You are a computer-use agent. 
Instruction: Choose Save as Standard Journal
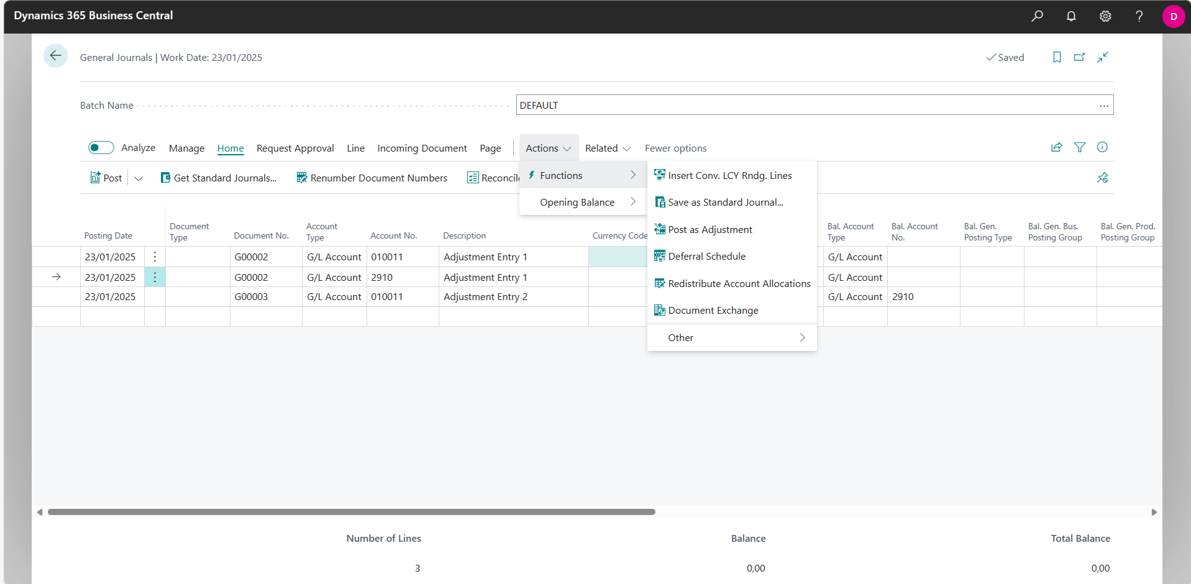click(x=732, y=202)
